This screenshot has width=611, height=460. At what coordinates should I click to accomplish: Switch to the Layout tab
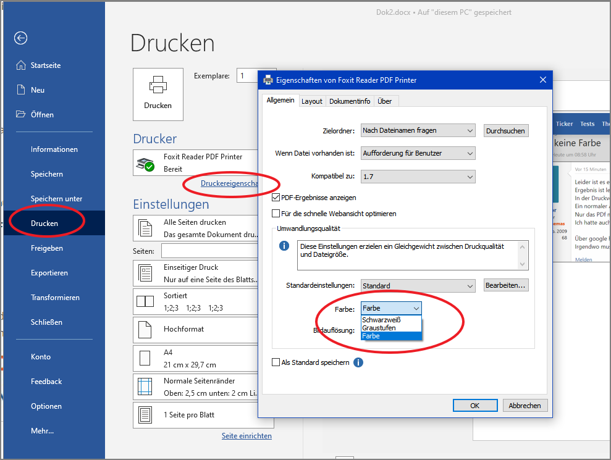[x=312, y=101]
